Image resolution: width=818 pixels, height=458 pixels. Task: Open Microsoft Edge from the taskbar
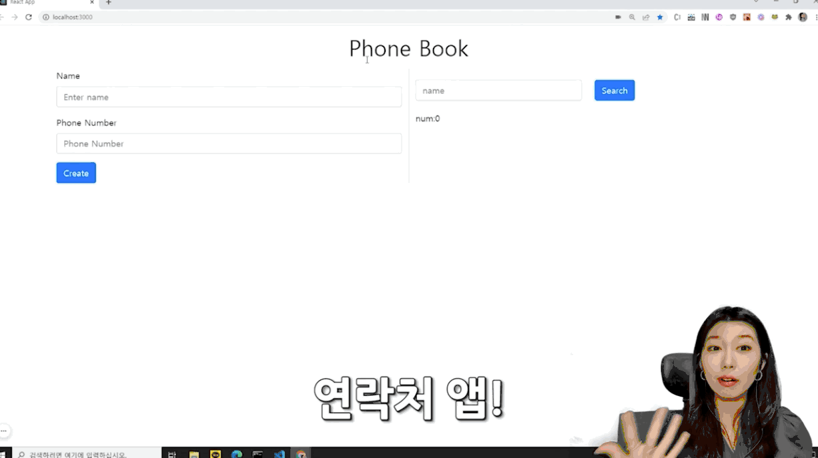[x=237, y=454]
